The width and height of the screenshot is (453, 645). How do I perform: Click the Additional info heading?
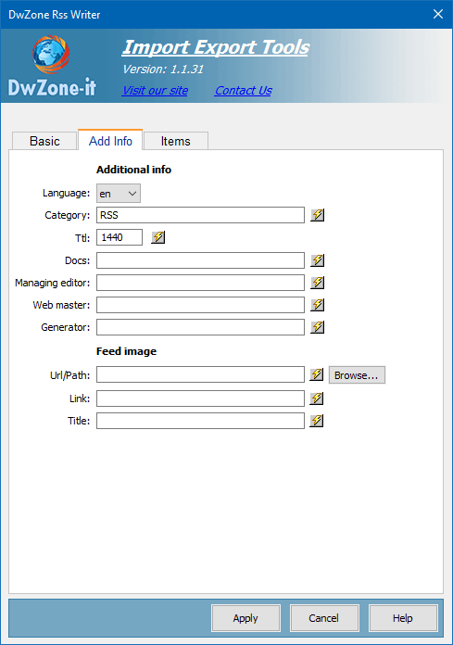coord(133,170)
